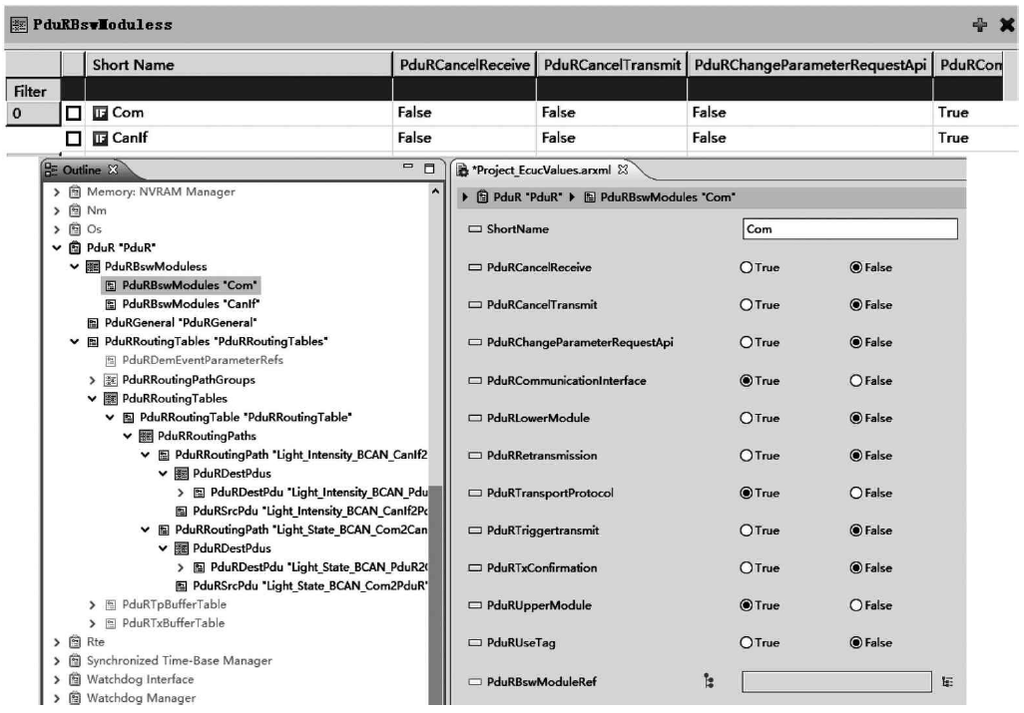Click the Com module icon in table
Screen dimensions: 1024x713
(x=100, y=113)
